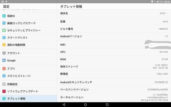Tap the RAM row label
The height and width of the screenshot is (107, 171).
click(63, 59)
